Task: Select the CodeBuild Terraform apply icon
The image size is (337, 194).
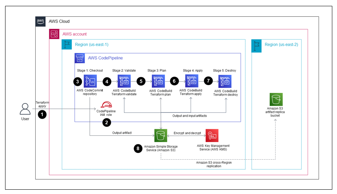Action: click(x=192, y=81)
